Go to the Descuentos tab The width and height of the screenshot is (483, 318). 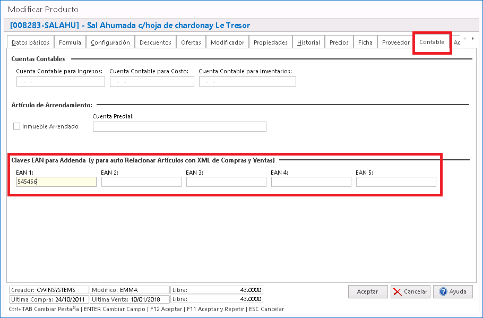156,42
